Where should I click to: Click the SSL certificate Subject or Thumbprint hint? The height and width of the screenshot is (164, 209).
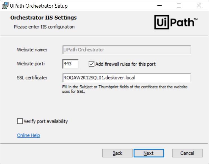[x=125, y=89]
